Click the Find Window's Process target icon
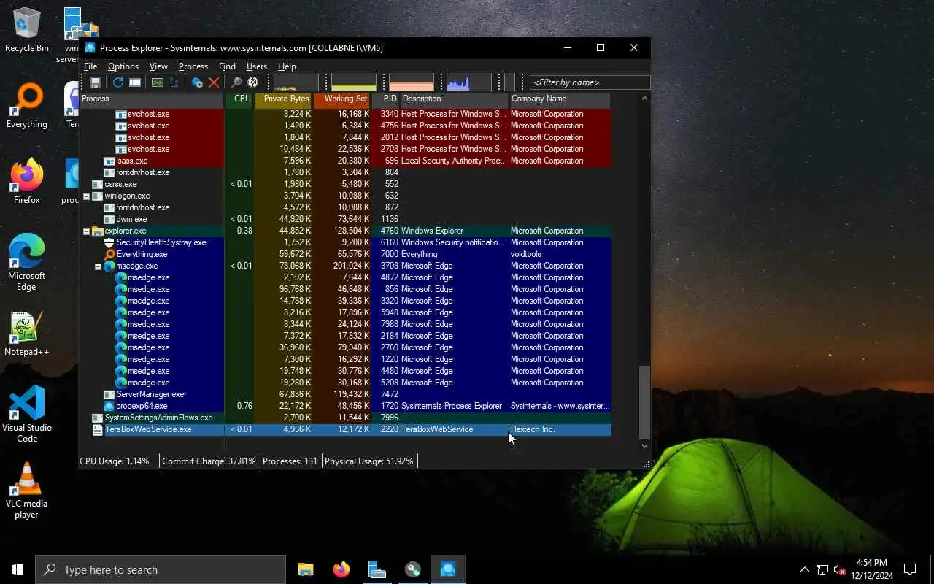 pos(252,82)
